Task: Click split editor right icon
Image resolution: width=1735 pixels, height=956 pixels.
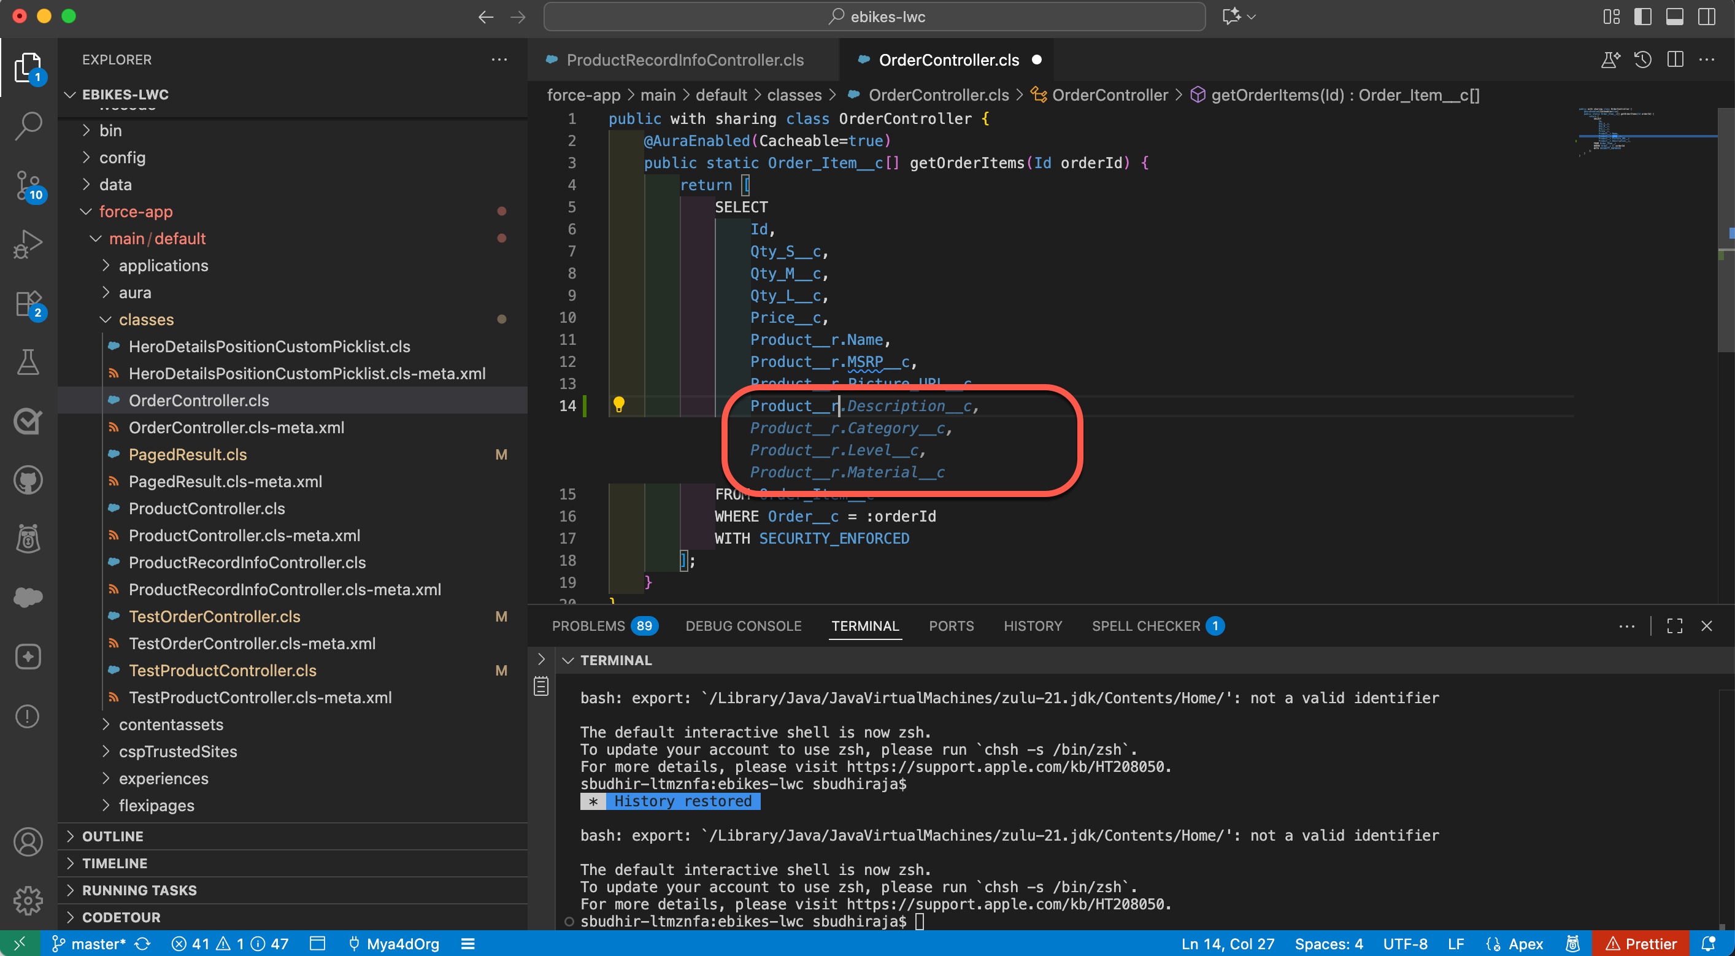Action: coord(1675,60)
